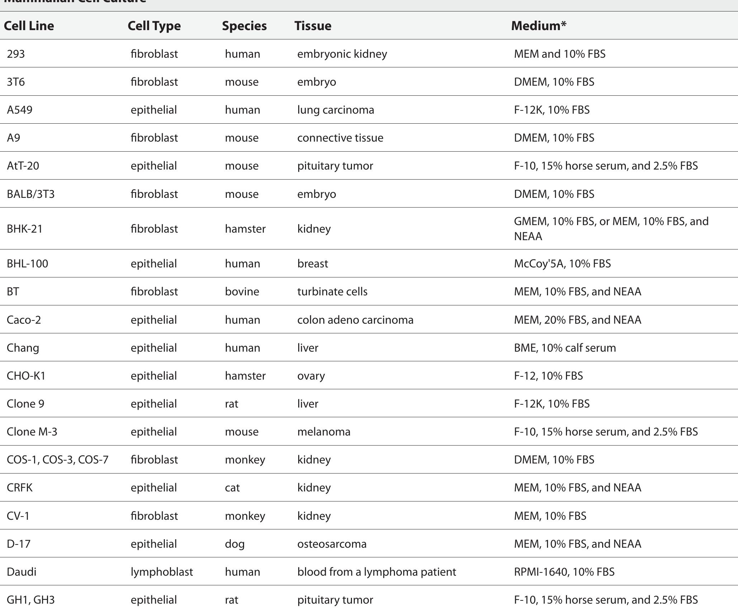738x609 pixels.
Task: Click the Species column header
Action: pyautogui.click(x=244, y=26)
